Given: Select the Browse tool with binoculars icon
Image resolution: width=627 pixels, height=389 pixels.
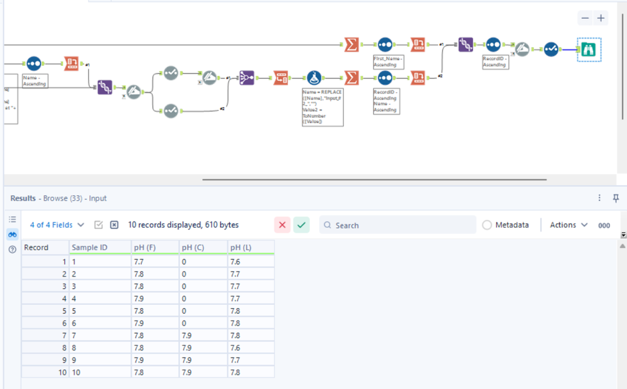Looking at the screenshot, I should coord(589,50).
